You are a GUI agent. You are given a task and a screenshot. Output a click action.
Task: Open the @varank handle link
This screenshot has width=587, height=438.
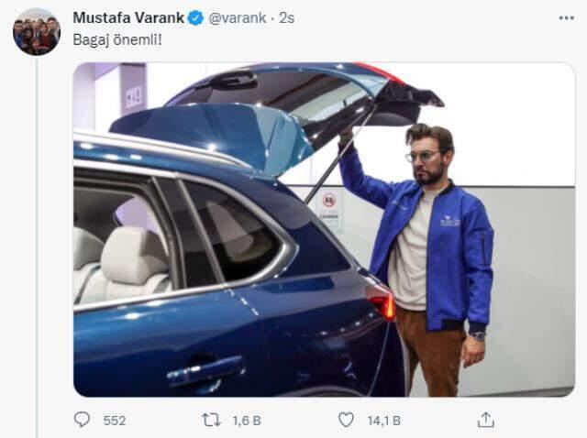tap(238, 18)
